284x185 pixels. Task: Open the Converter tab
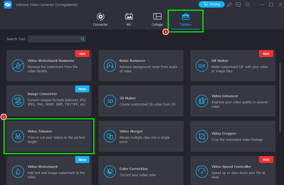[x=100, y=20]
